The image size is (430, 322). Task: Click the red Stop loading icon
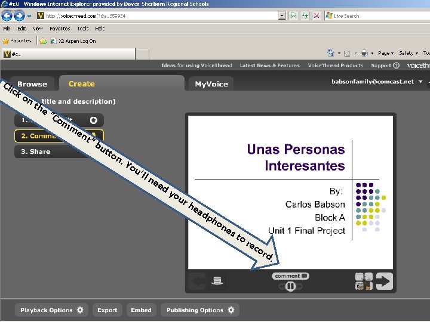tap(316, 16)
